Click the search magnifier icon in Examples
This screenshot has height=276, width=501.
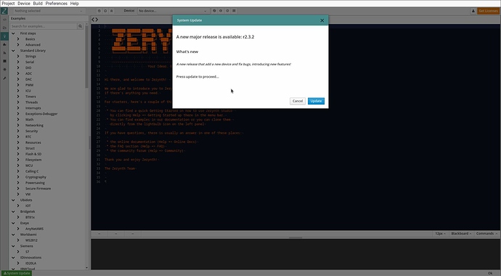coord(80,26)
